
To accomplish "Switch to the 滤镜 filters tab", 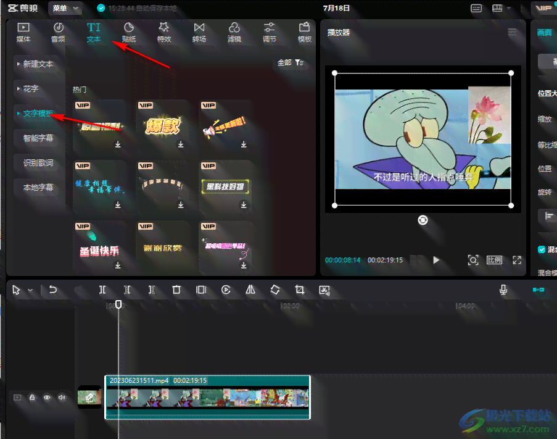I will click(234, 32).
